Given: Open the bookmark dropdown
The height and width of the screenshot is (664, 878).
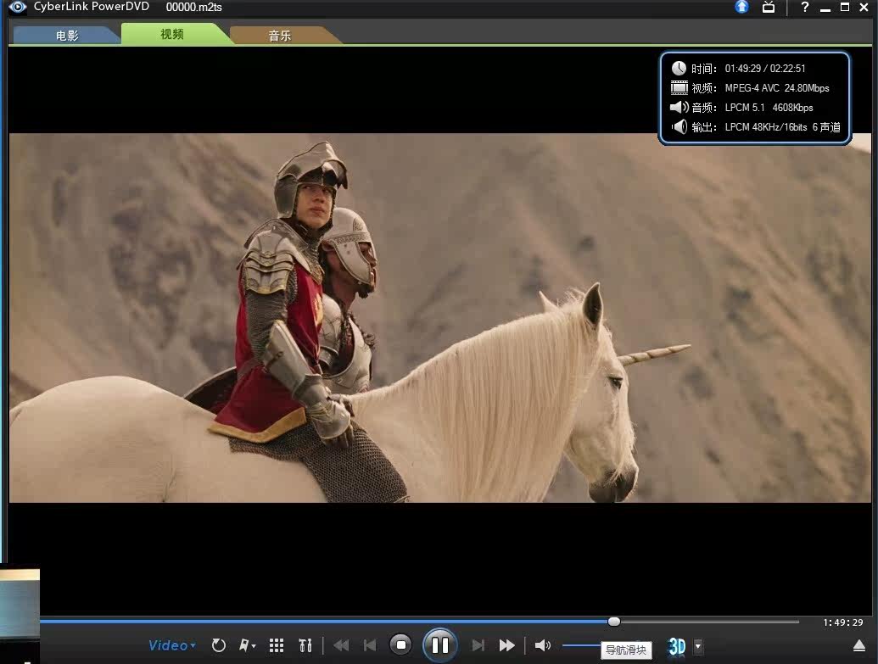Looking at the screenshot, I should (x=247, y=645).
